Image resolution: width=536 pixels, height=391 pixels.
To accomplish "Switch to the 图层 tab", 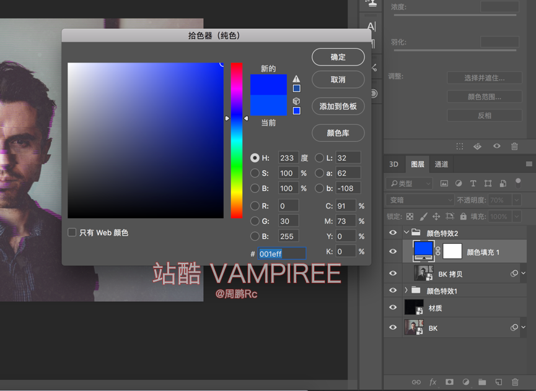I will click(x=418, y=164).
